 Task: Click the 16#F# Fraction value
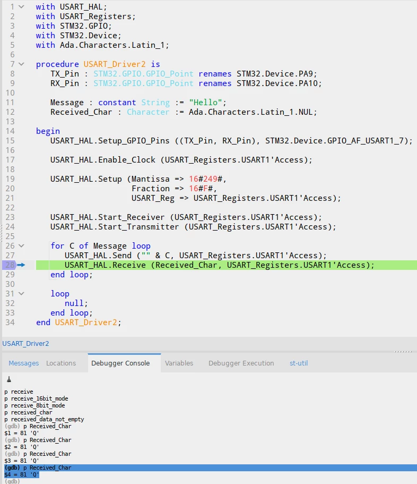pos(201,188)
